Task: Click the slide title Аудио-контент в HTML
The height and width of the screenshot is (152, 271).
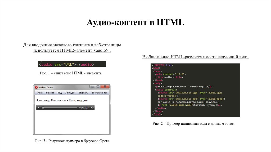Action: [135, 22]
